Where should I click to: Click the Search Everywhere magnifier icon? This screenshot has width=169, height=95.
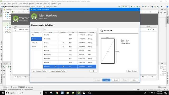click(165, 7)
